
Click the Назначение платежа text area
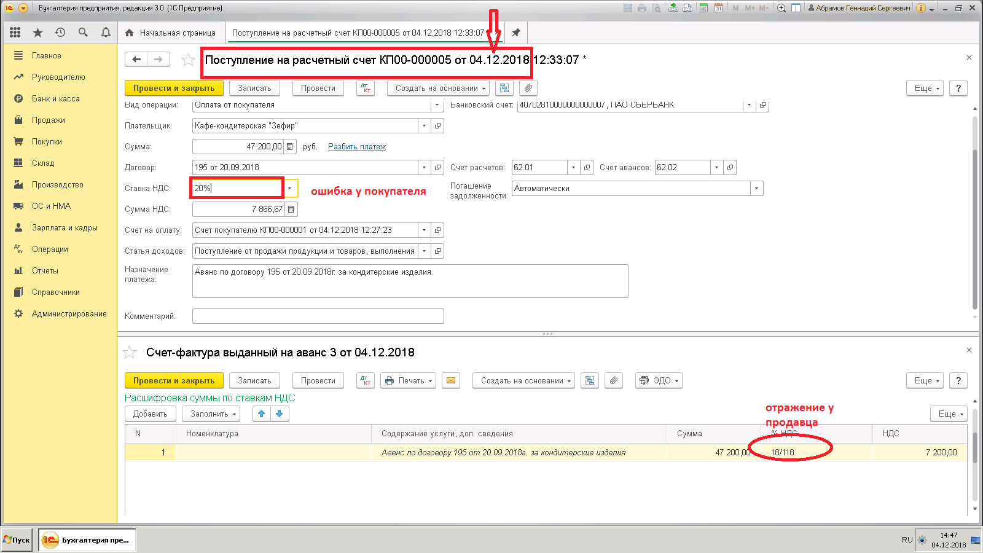tap(410, 281)
